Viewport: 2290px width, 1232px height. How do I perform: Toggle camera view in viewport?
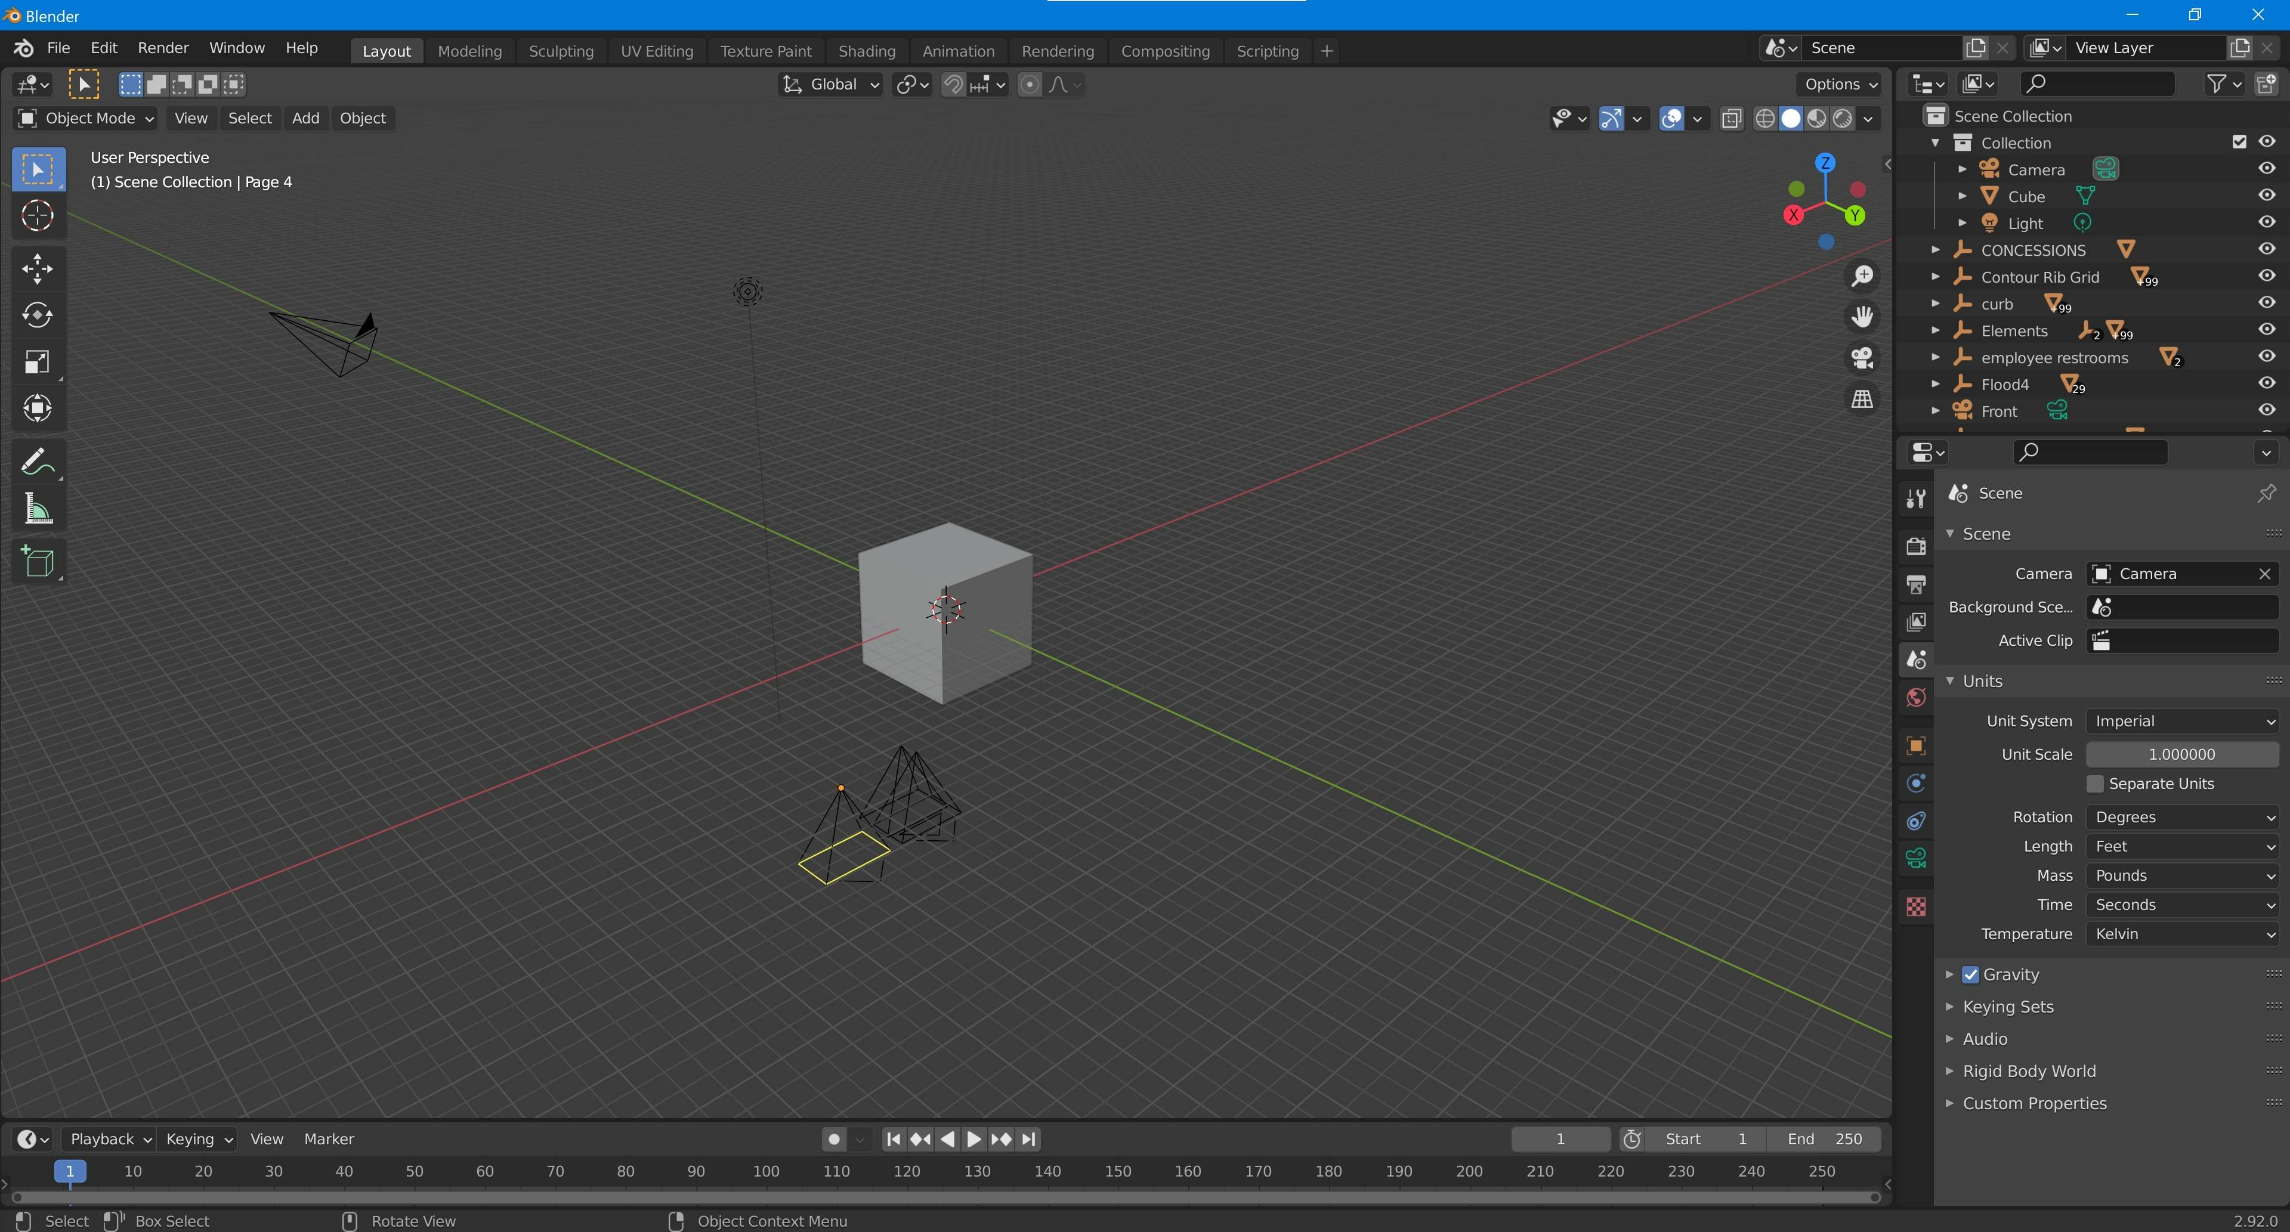1862,357
